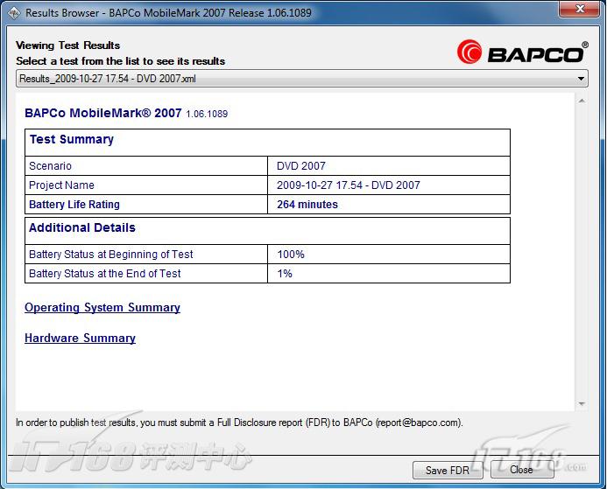Viewport: 607px width, 489px height.
Task: Open the test results file dropdown
Action: pos(301,79)
